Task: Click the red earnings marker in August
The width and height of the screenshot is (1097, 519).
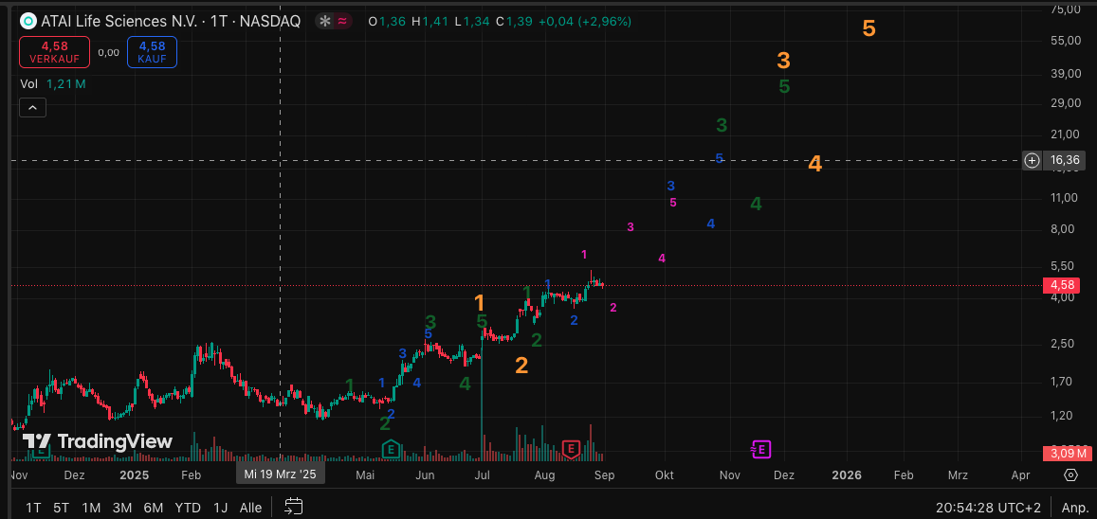Action: [571, 449]
